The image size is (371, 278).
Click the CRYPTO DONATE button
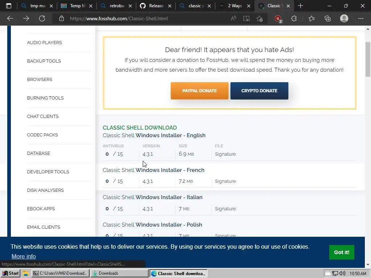[x=259, y=91]
